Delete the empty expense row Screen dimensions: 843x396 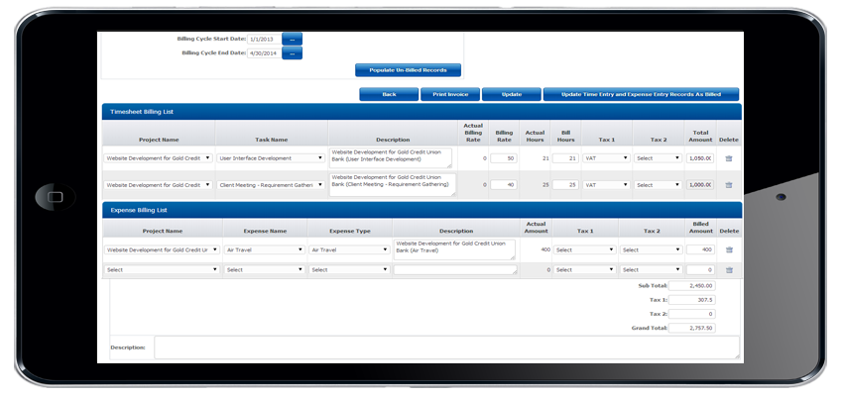pyautogui.click(x=729, y=270)
